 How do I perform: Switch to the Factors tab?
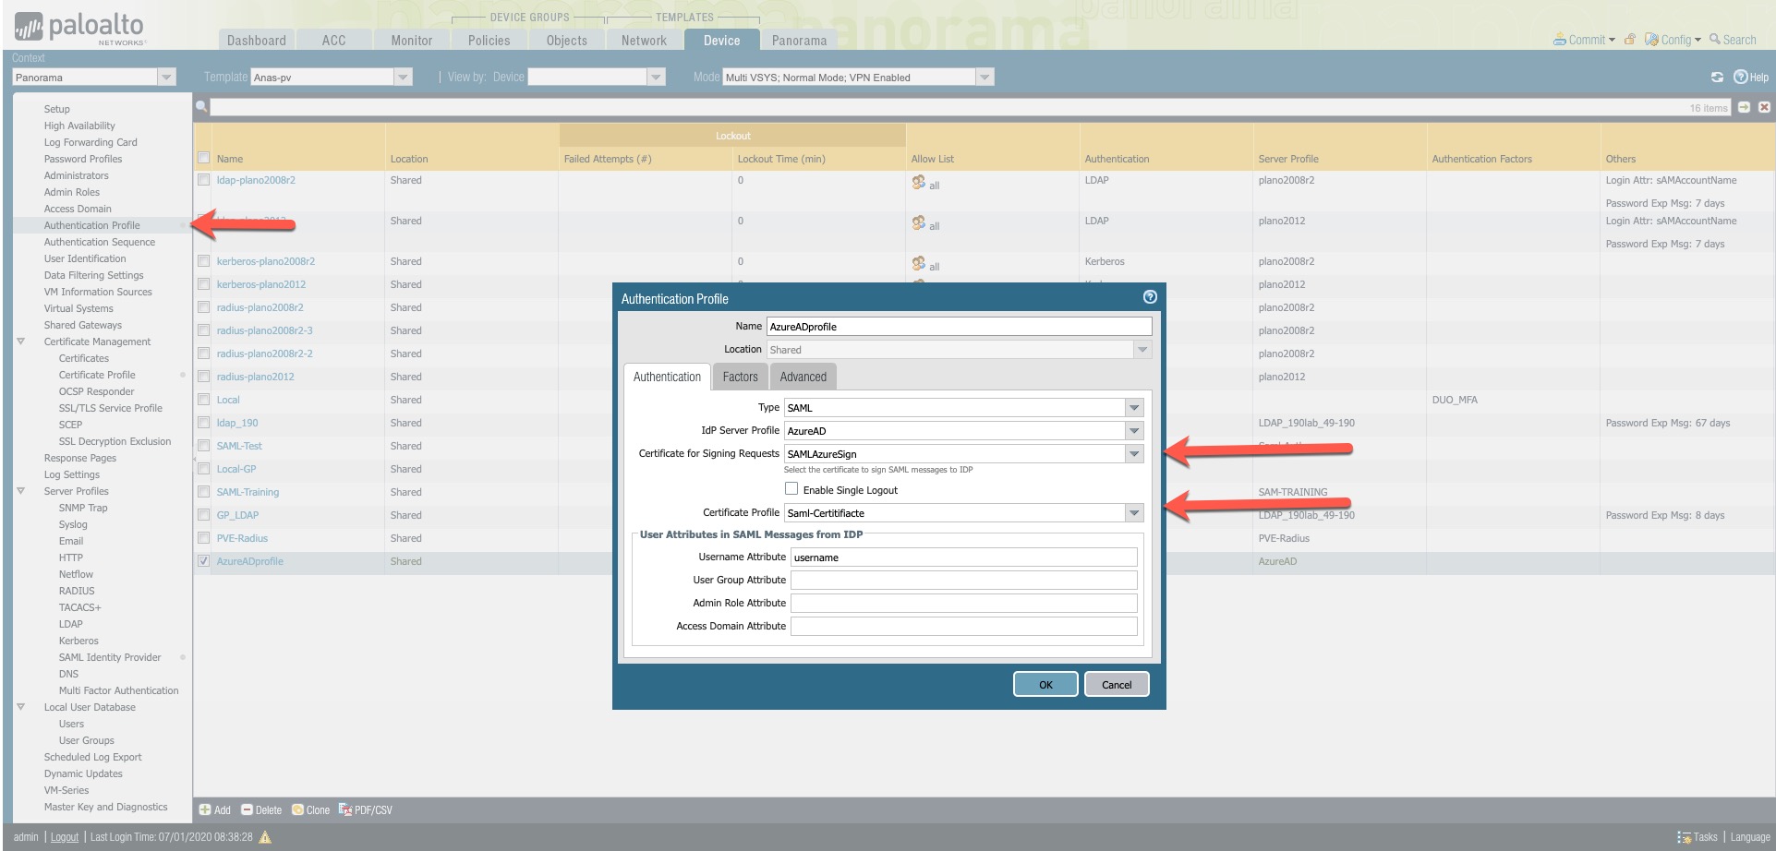[x=740, y=377]
